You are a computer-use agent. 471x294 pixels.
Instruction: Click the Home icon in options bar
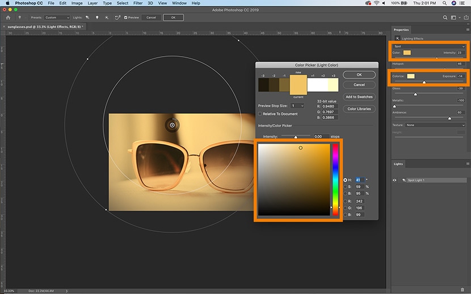tap(8, 18)
